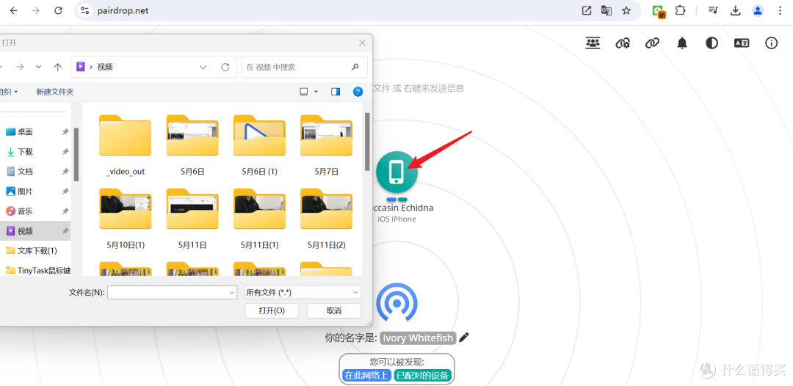The width and height of the screenshot is (793, 386).
Task: Select the 5月6日 folder
Action: (192, 145)
